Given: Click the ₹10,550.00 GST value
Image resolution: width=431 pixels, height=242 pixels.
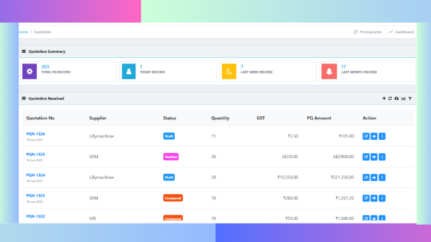Looking at the screenshot, I should [288, 177].
